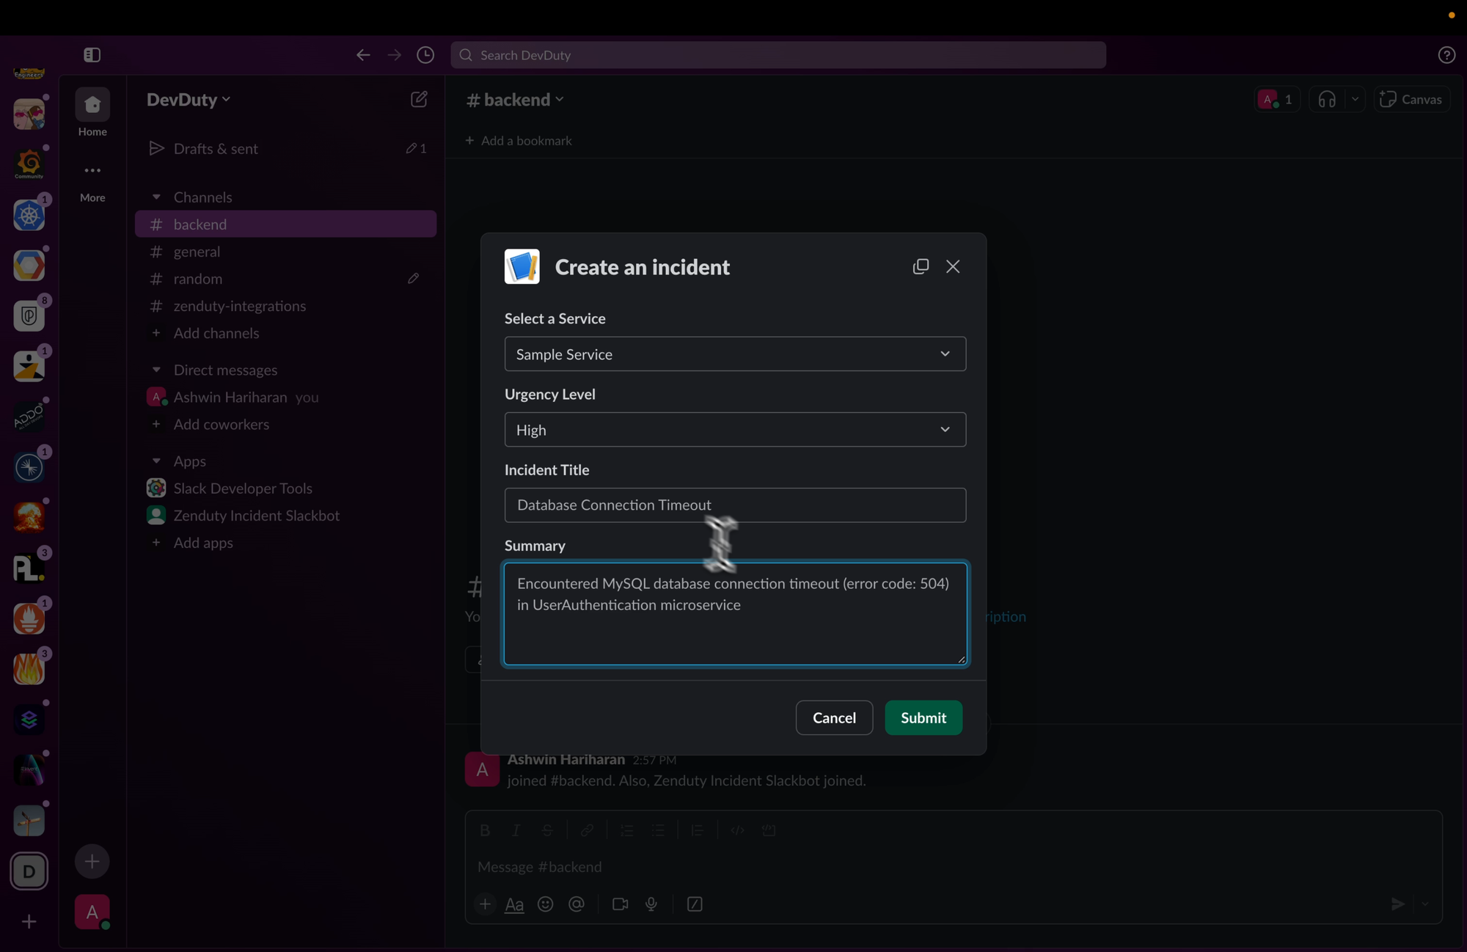Image resolution: width=1467 pixels, height=952 pixels.
Task: Click Add coworkers
Action: pyautogui.click(x=285, y=424)
